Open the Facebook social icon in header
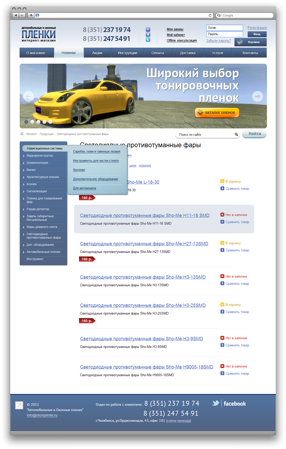Screen dimensions: 286x449 [148, 30]
